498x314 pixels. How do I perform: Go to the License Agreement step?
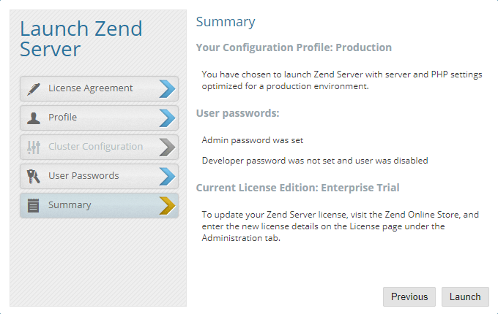click(99, 88)
